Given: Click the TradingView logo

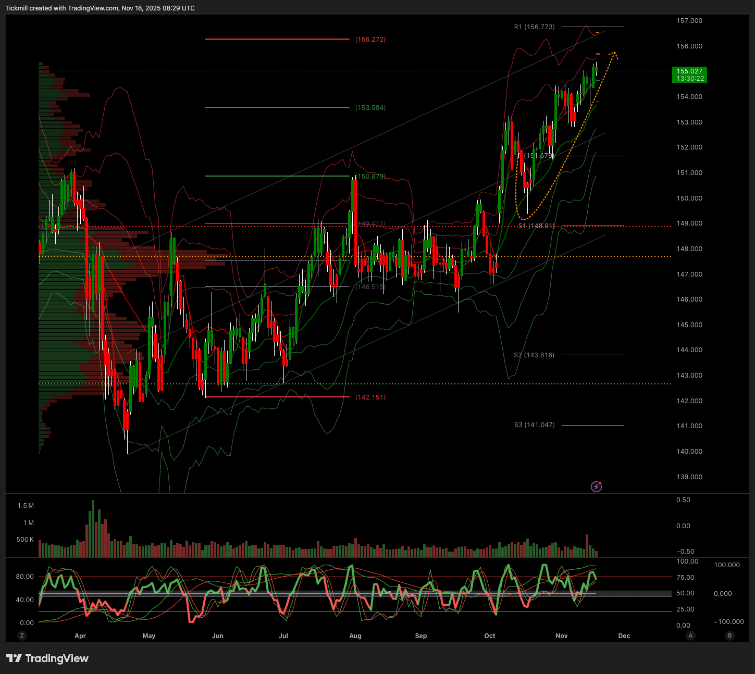Looking at the screenshot, I should [x=47, y=658].
